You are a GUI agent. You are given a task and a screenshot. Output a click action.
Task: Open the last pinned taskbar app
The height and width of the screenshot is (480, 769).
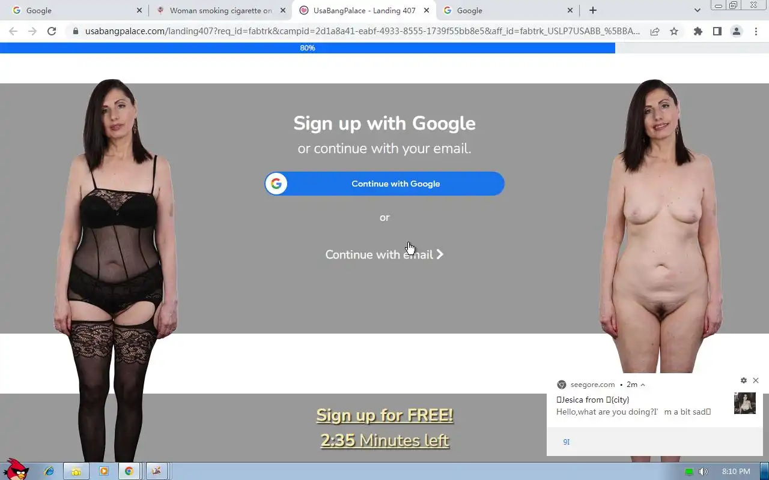tap(156, 472)
